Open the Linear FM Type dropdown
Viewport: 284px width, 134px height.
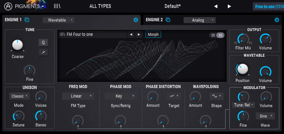[x=78, y=96]
